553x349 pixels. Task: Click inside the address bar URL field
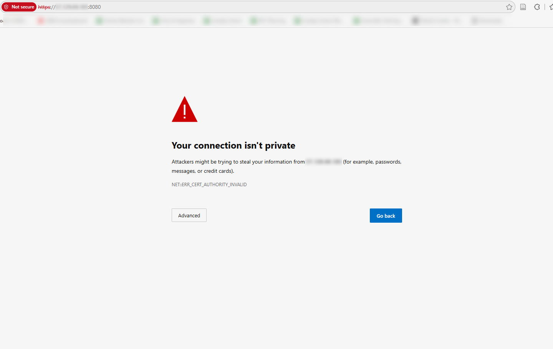click(x=269, y=7)
